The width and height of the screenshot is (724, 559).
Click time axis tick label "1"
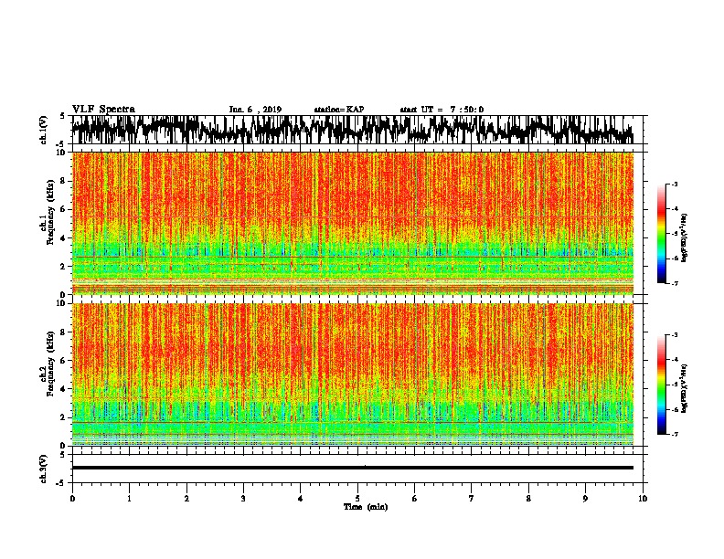(129, 499)
